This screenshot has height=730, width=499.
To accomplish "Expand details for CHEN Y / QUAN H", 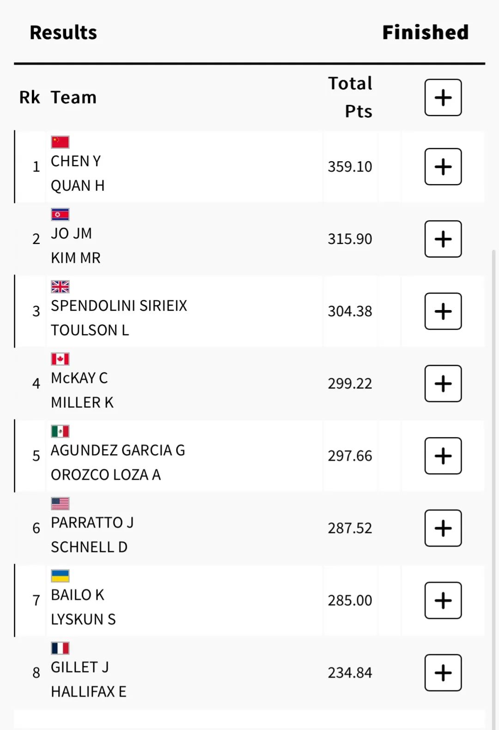I will (443, 167).
